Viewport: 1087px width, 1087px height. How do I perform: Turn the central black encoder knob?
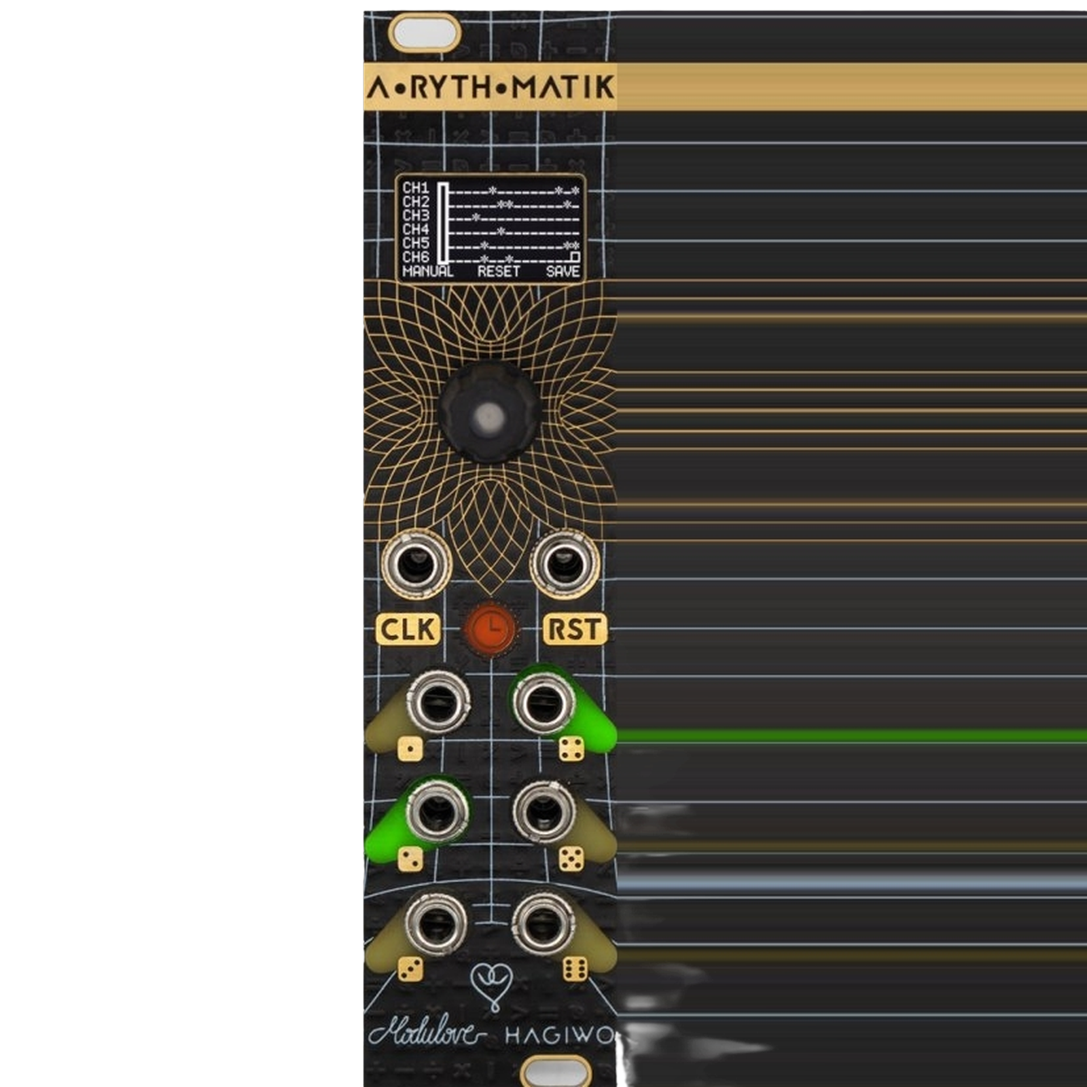(488, 412)
